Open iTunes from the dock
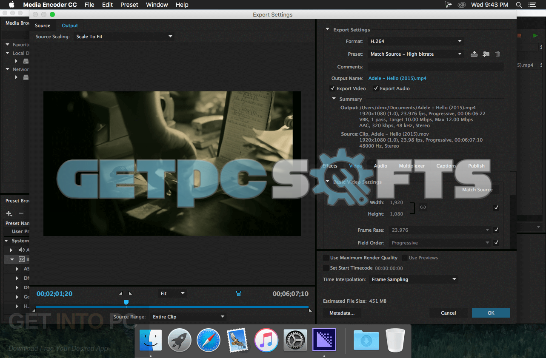The height and width of the screenshot is (358, 546). click(x=266, y=340)
